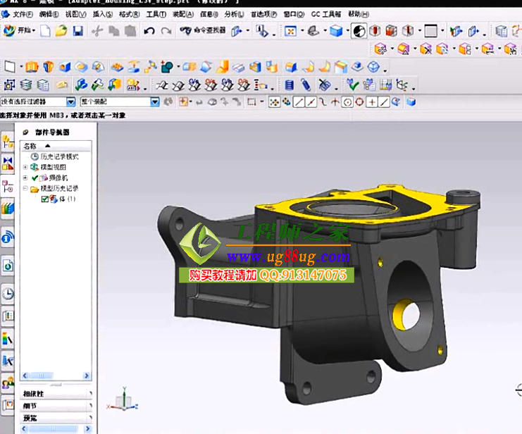Image resolution: width=522 pixels, height=434 pixels.
Task: Open the 没有选择过滤器 dropdown
Action: [70, 102]
